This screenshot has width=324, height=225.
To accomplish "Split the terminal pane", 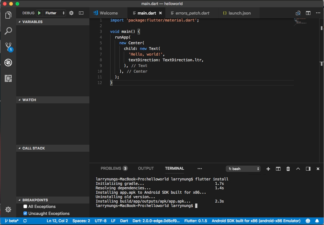I will pyautogui.click(x=278, y=169).
